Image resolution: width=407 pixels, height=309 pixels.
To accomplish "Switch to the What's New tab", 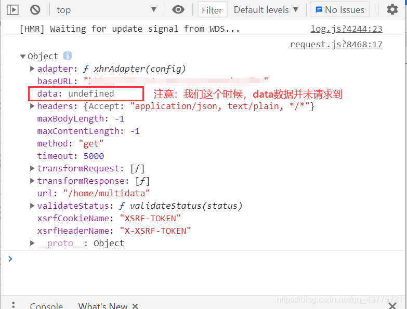I will (103, 305).
